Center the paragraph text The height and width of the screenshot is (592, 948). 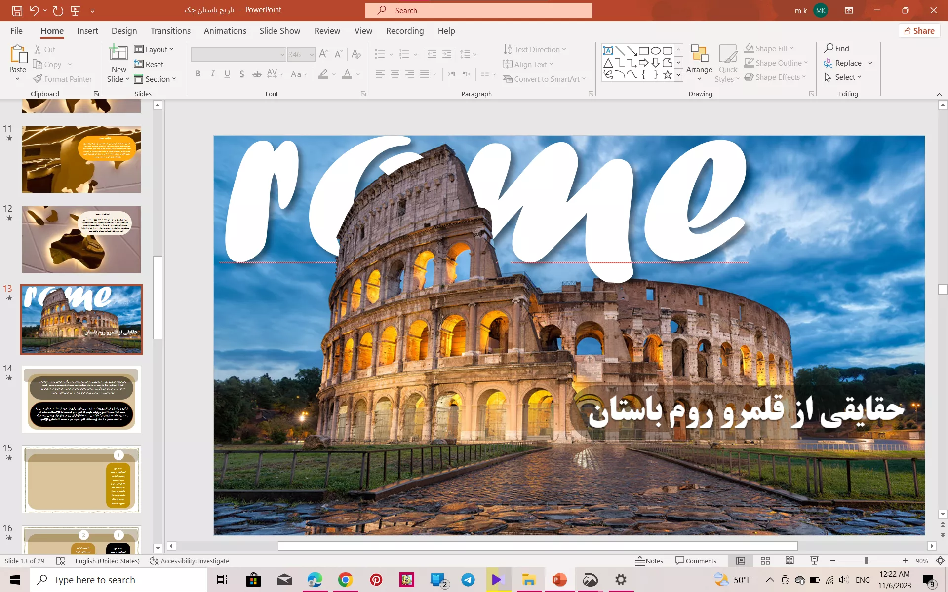click(x=395, y=74)
